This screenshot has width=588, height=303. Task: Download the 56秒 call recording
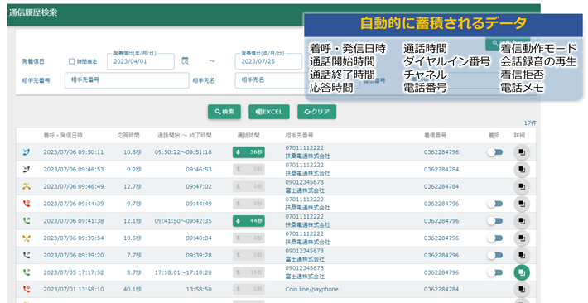(x=248, y=152)
